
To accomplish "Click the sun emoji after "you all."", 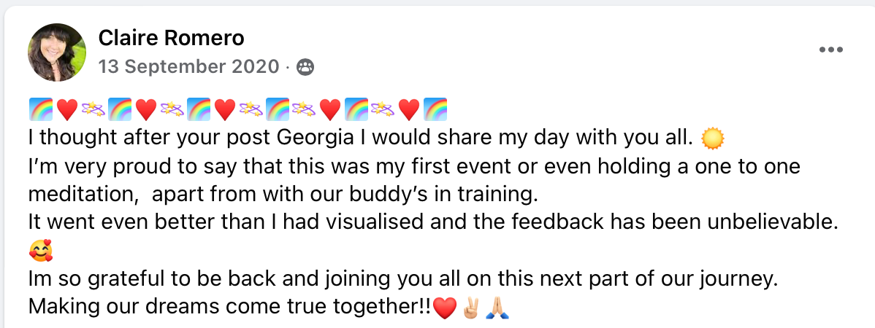I will [711, 138].
